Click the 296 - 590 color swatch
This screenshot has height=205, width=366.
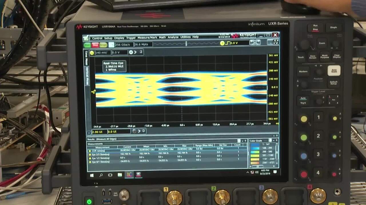pyautogui.click(x=254, y=152)
